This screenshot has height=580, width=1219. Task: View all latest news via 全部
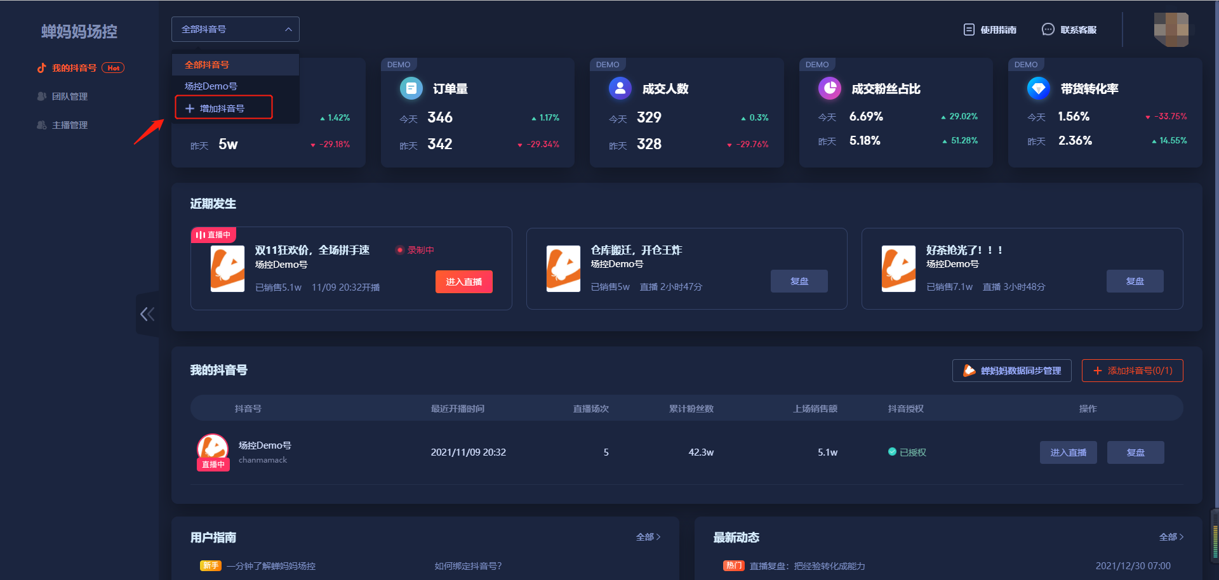point(1171,537)
